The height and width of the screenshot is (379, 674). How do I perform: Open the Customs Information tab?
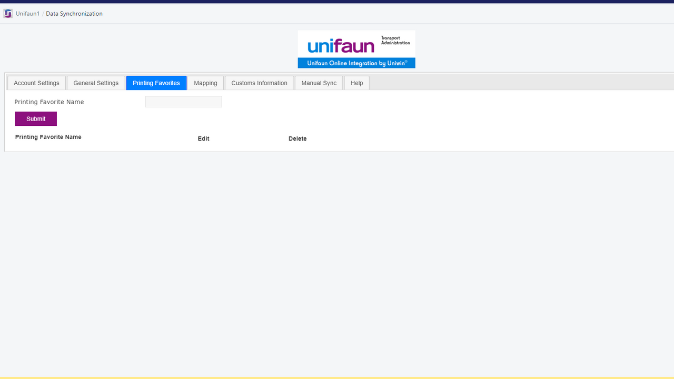coord(259,83)
